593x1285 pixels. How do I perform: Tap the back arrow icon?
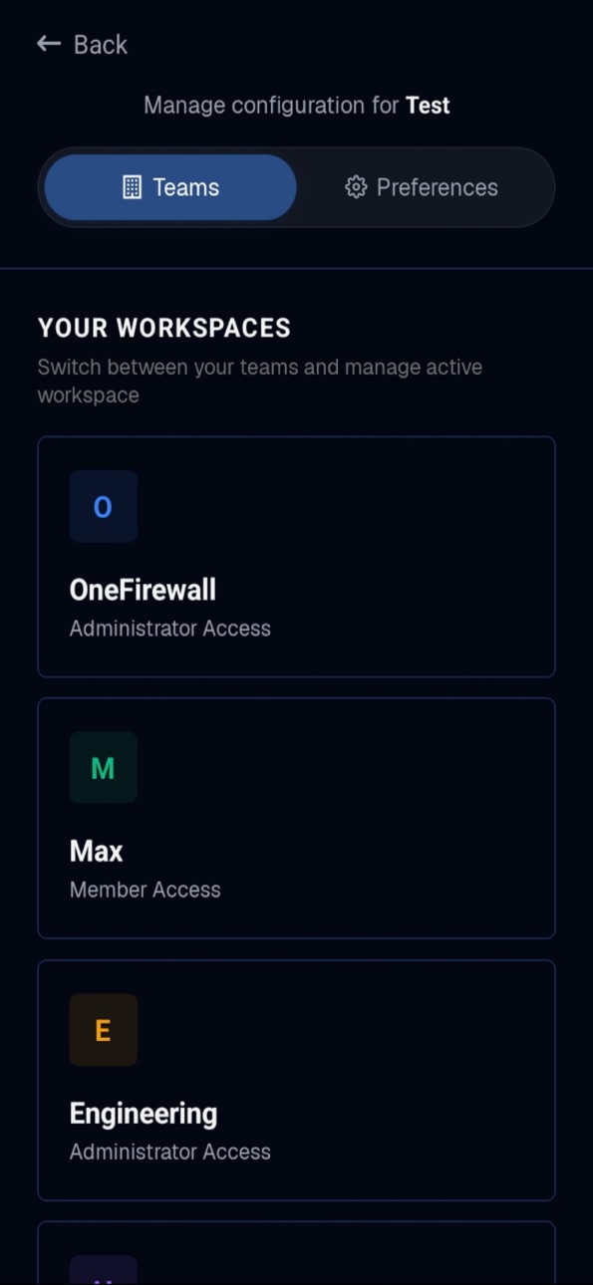click(x=49, y=44)
